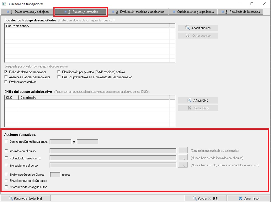The width and height of the screenshot is (271, 202).
Task: Click the magnifier icon on Añadir puestos
Action: click(x=187, y=28)
